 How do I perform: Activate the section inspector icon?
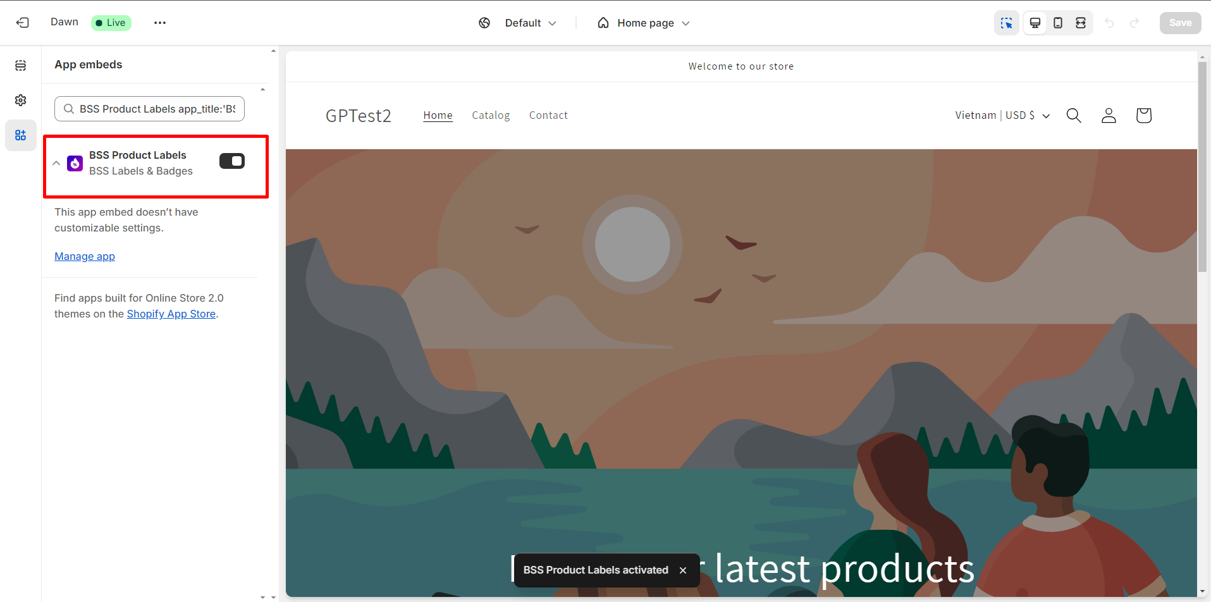1007,23
